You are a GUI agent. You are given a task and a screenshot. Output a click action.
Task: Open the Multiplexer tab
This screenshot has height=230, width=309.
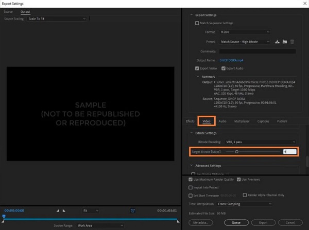point(242,121)
